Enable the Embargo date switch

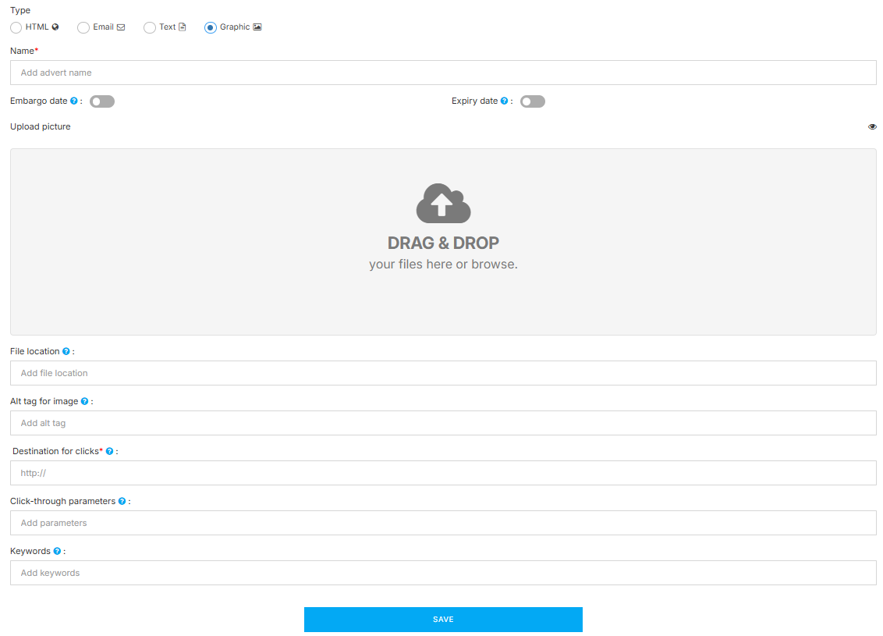tap(102, 101)
